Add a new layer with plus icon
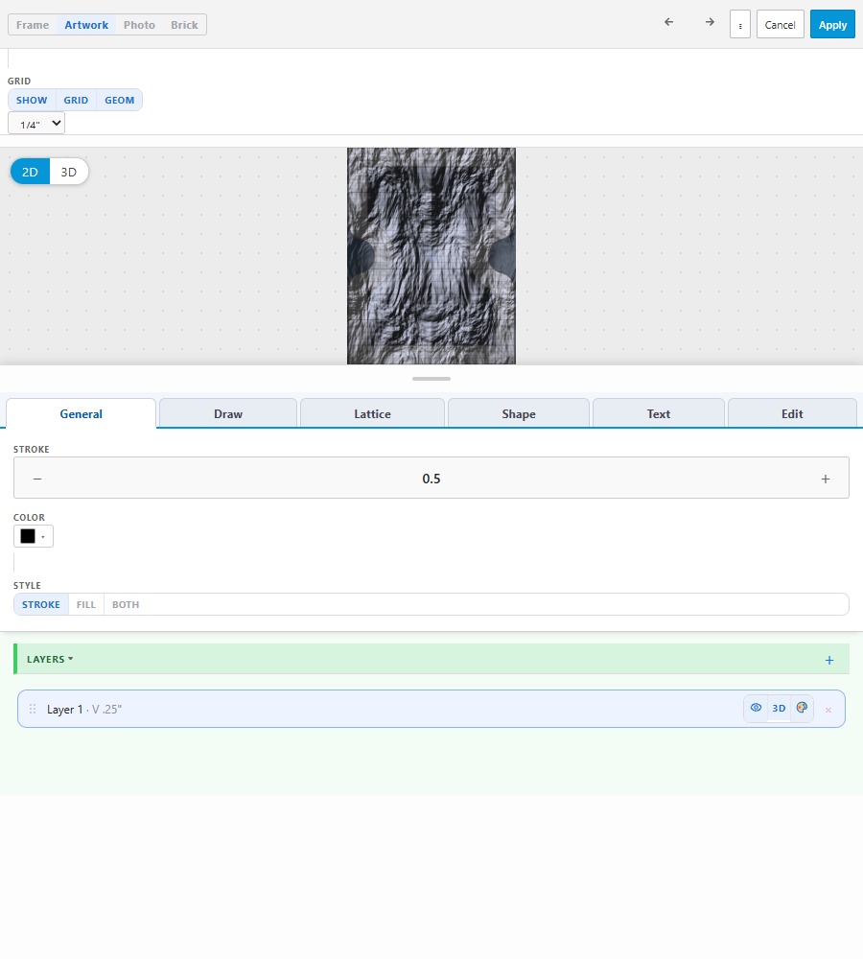Image resolution: width=863 pixels, height=959 pixels. click(829, 660)
